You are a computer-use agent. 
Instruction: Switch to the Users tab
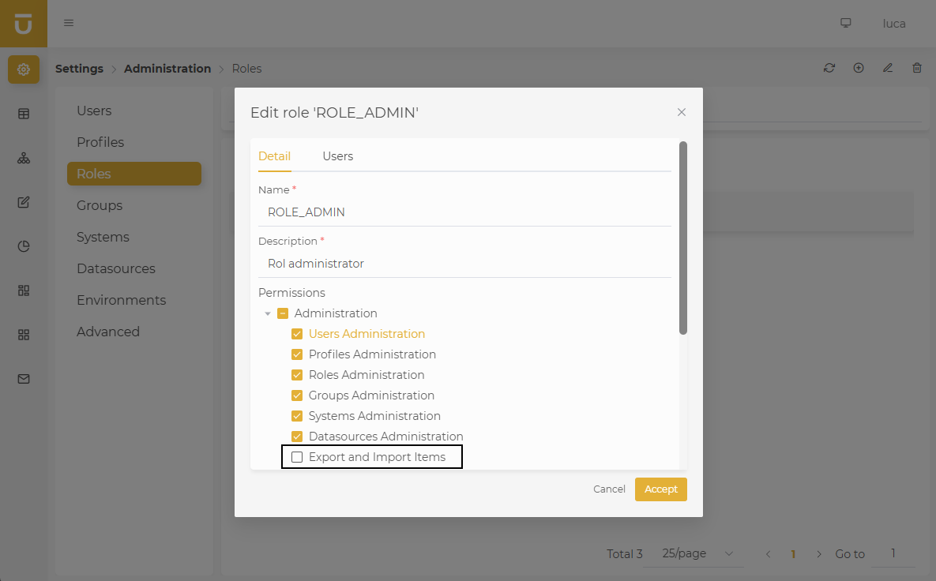(337, 156)
